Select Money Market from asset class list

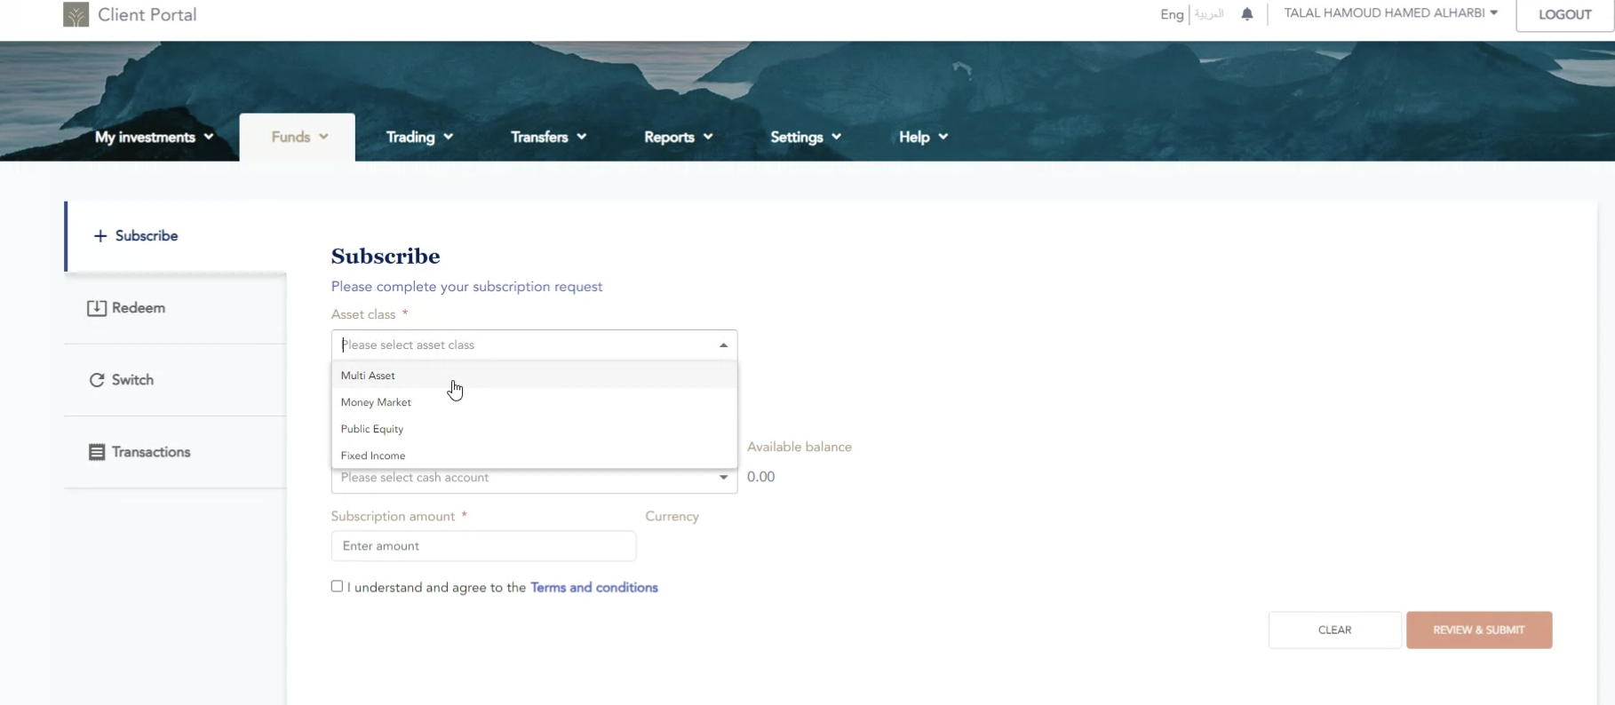[376, 402]
